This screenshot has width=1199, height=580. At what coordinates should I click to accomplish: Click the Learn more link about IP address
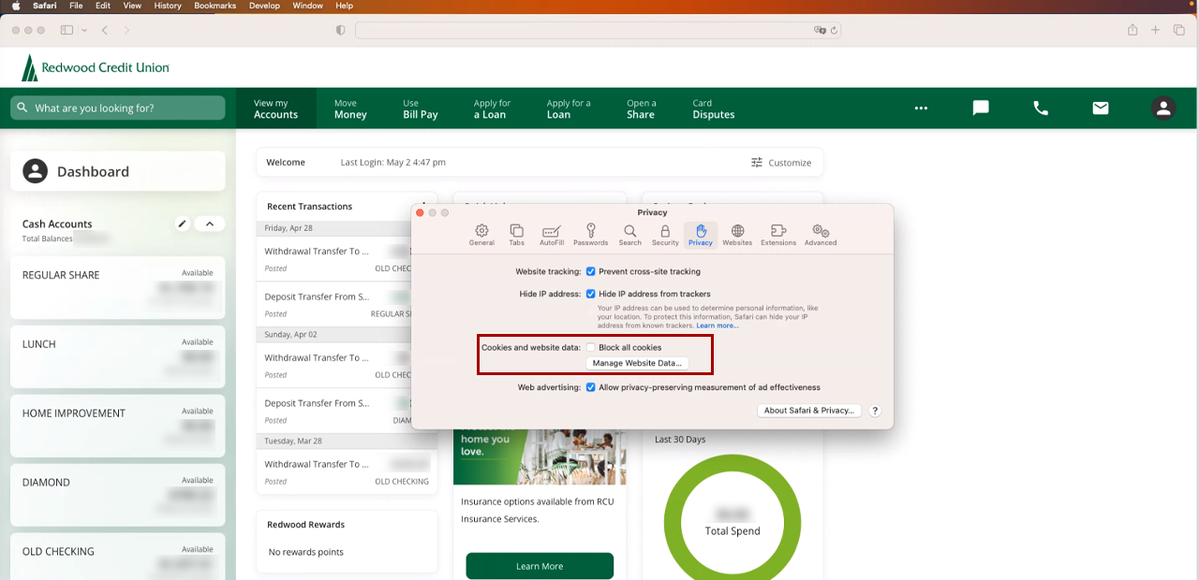pos(718,326)
